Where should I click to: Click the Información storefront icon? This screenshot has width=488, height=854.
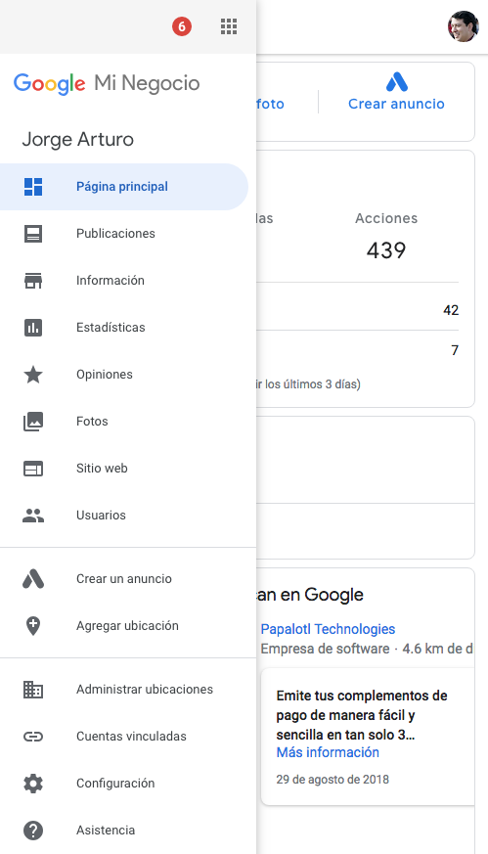(x=33, y=281)
